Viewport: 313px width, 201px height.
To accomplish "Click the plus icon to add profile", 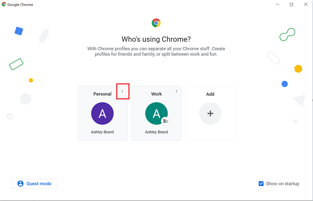I will pyautogui.click(x=210, y=113).
